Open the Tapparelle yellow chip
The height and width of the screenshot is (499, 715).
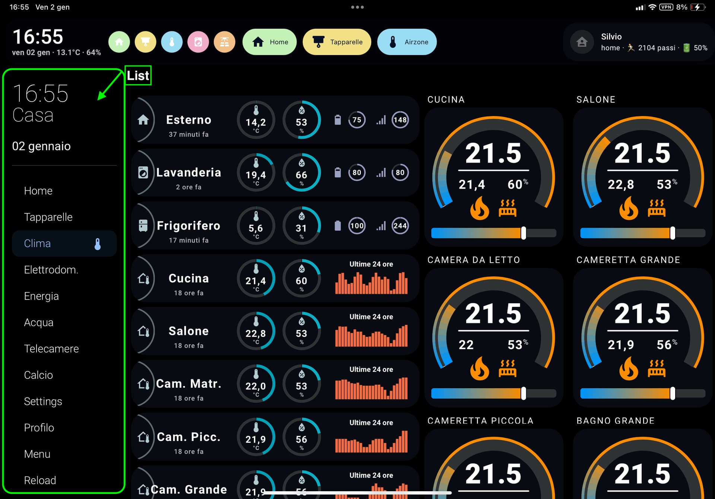point(337,42)
